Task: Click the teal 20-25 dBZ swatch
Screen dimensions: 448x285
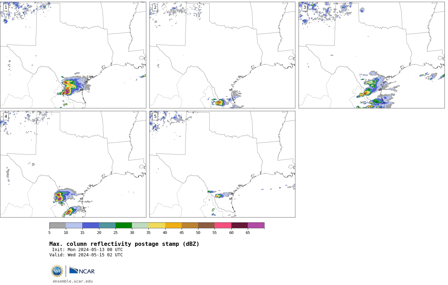Action: pyautogui.click(x=107, y=225)
